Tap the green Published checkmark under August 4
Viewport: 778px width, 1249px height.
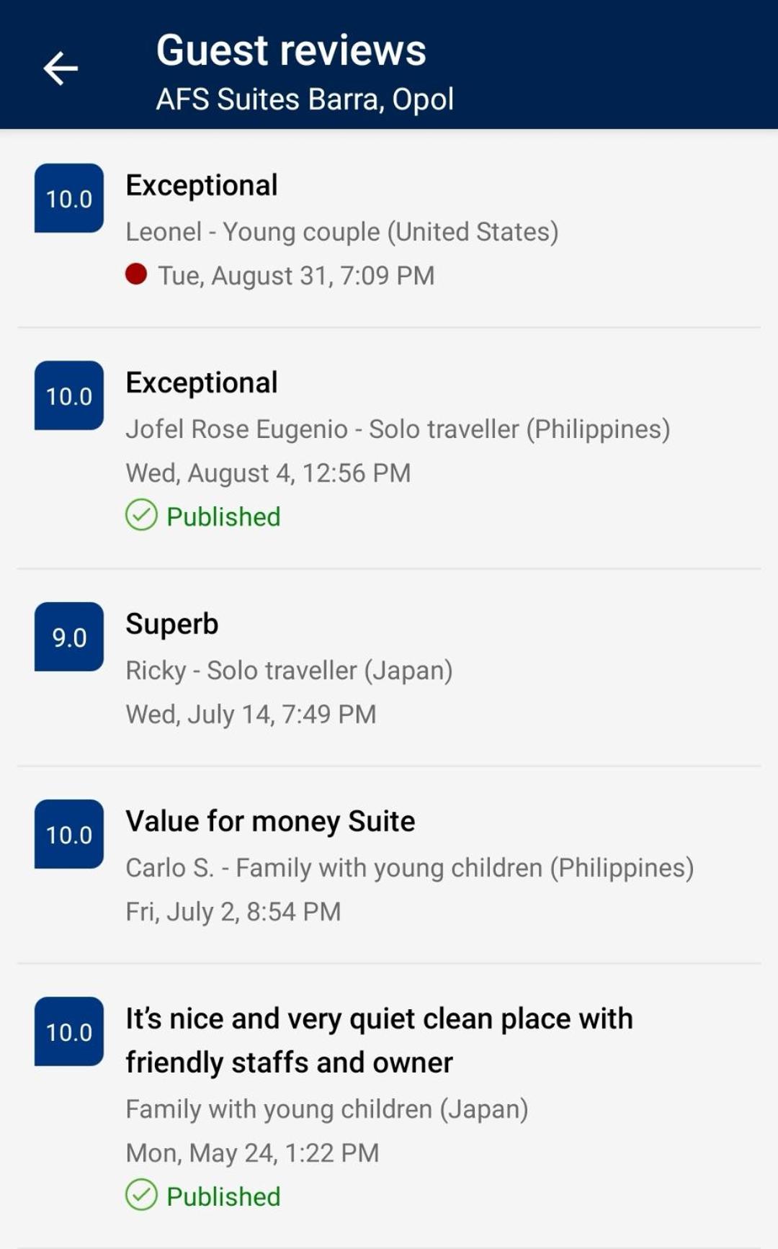[x=141, y=515]
